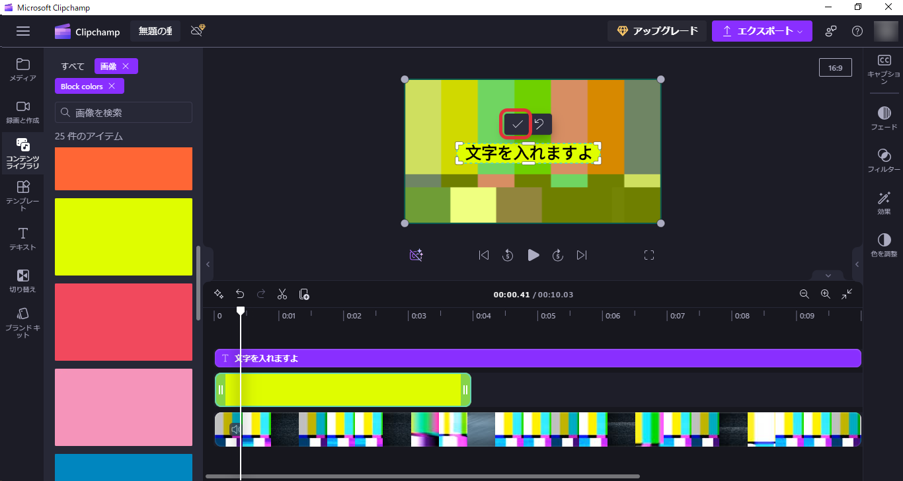The height and width of the screenshot is (481, 903).
Task: Duplicate the selected clip
Action: 304,294
